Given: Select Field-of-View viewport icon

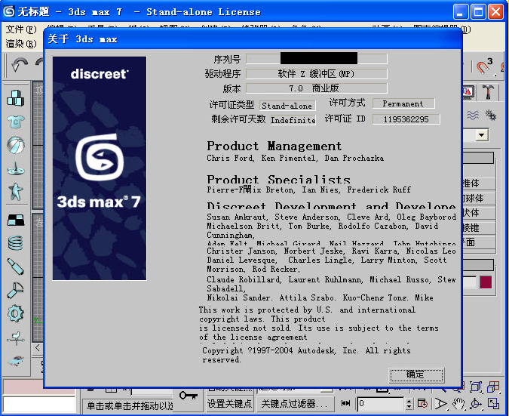Looking at the screenshot, I should point(441,404).
